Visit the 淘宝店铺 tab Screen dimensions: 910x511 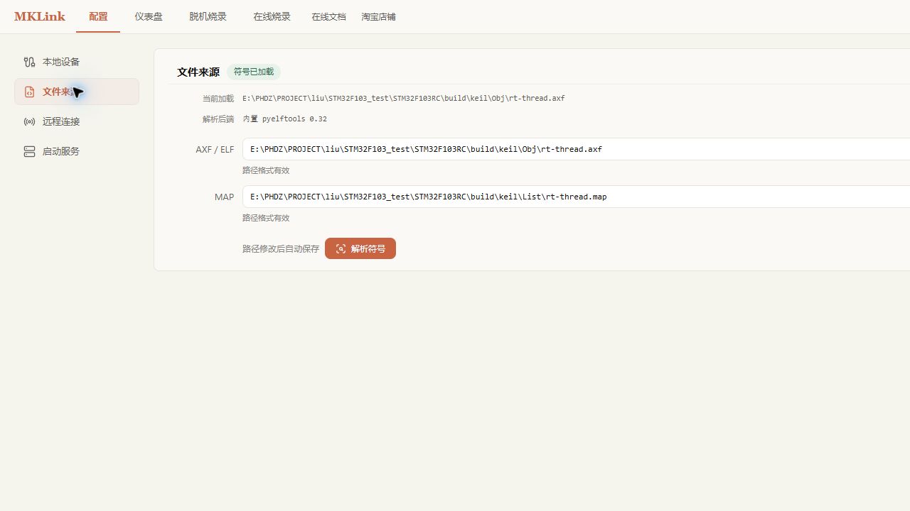coord(378,16)
